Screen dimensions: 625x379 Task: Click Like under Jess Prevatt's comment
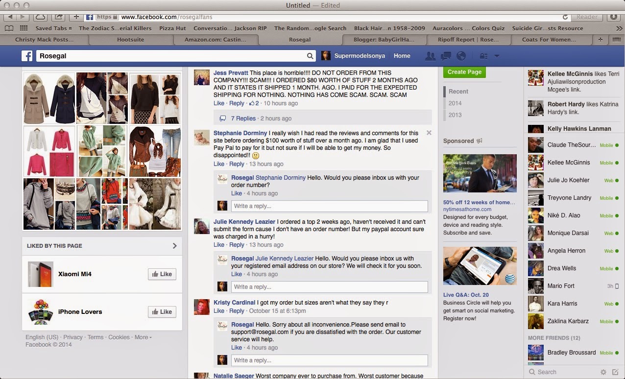tap(219, 103)
